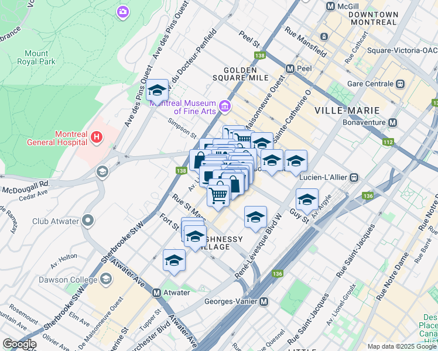Click the school icon near McDougall Rd
The height and width of the screenshot is (351, 438).
point(102,172)
